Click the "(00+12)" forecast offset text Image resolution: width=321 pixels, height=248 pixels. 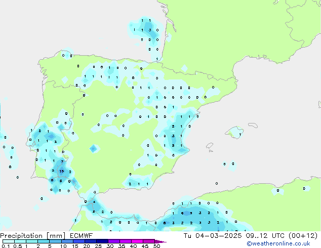coord(303,236)
